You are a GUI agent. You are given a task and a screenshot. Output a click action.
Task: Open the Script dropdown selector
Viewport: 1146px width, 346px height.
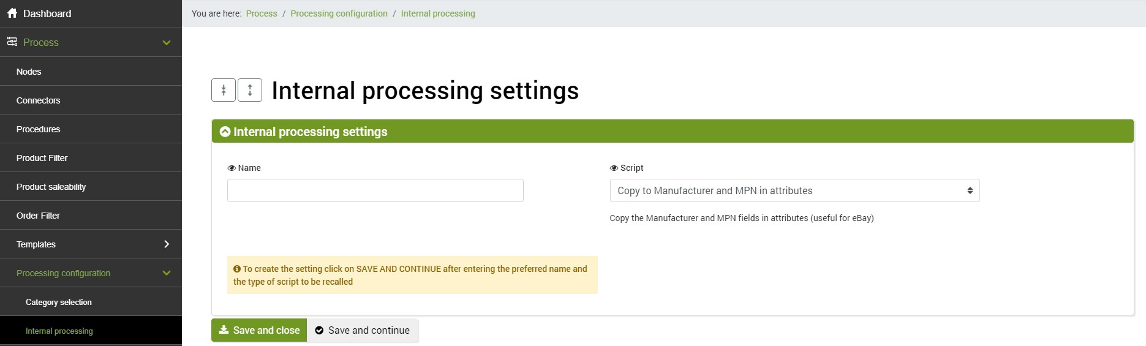click(x=794, y=191)
